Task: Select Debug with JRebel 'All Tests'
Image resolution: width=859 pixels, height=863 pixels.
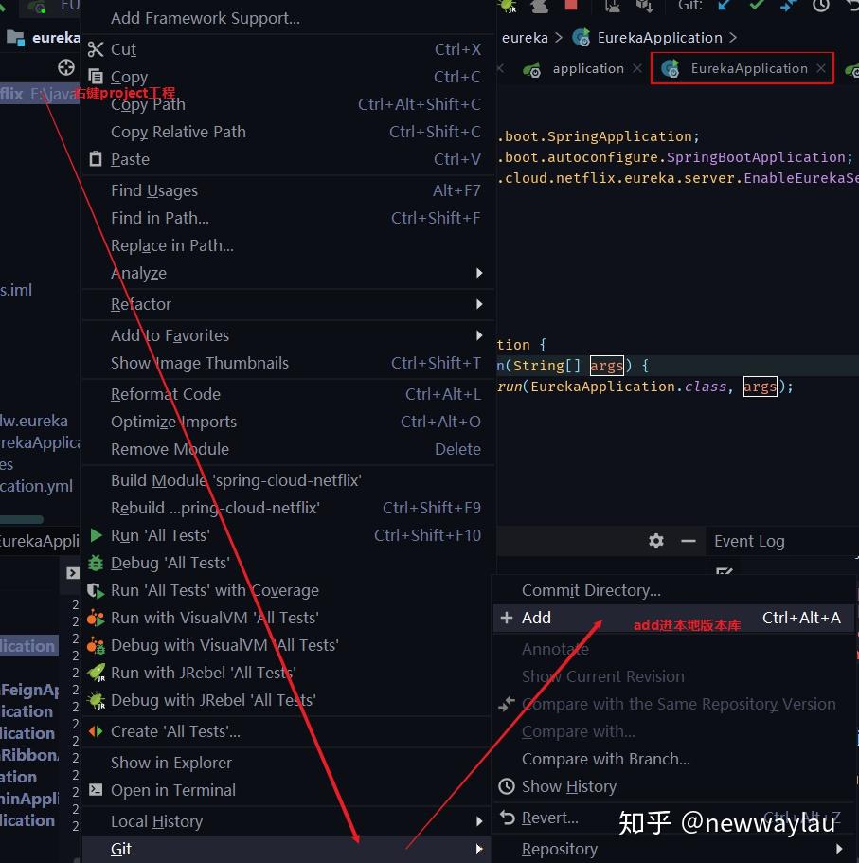Action: [288, 701]
